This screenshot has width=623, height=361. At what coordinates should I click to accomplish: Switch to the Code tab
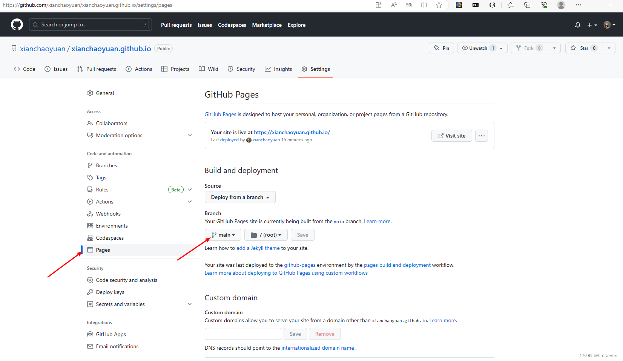point(25,69)
